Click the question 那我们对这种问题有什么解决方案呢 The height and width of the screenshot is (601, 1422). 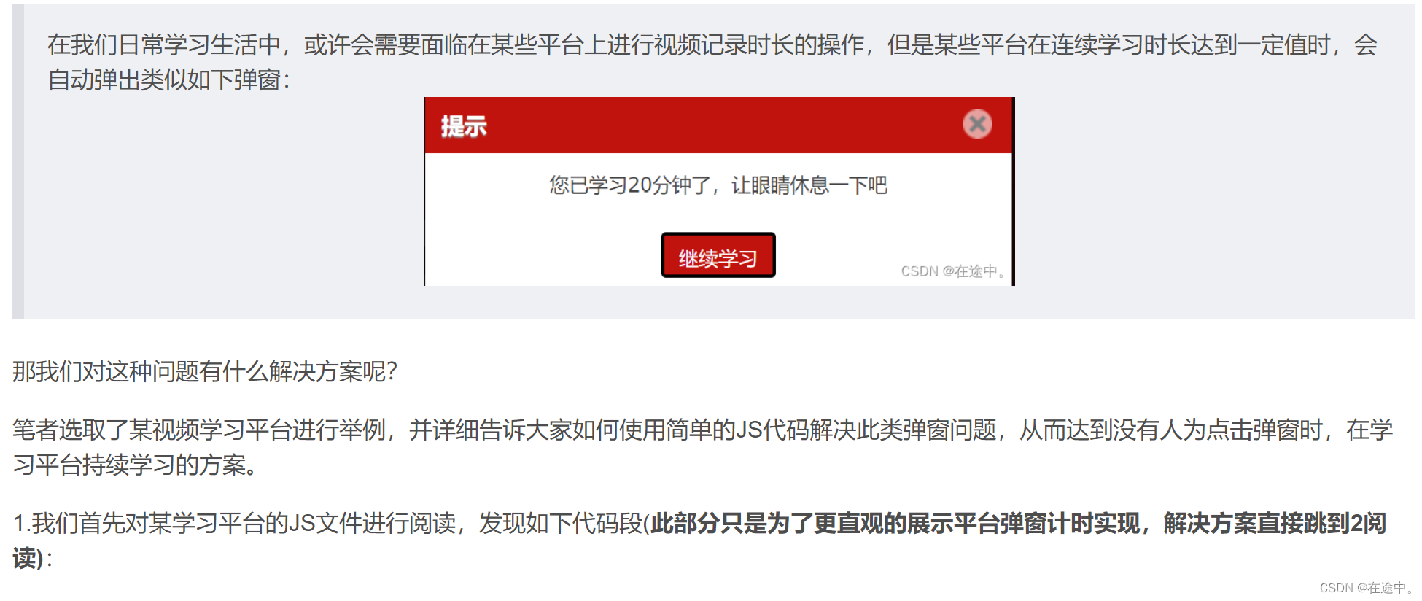205,372
